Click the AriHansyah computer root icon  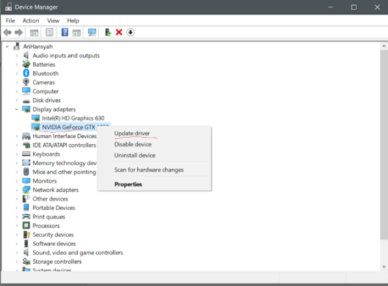(16, 46)
